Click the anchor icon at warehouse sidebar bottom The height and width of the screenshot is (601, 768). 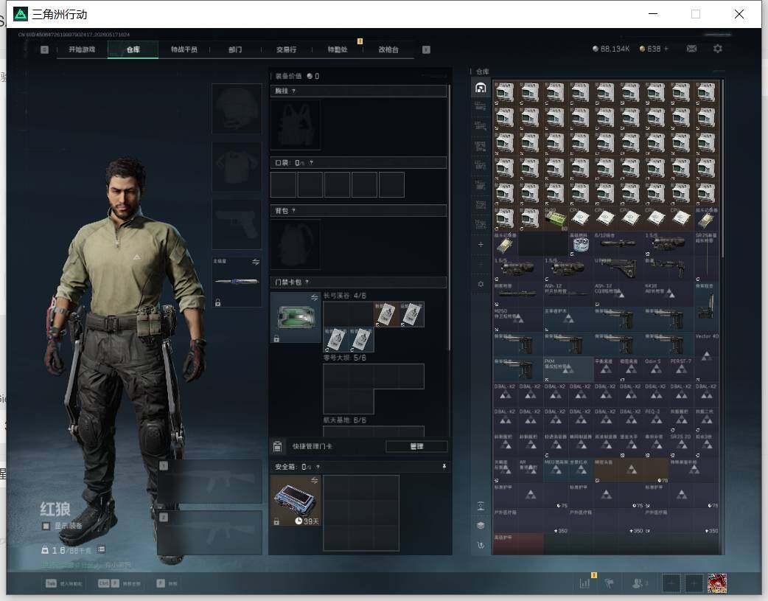pos(481,545)
